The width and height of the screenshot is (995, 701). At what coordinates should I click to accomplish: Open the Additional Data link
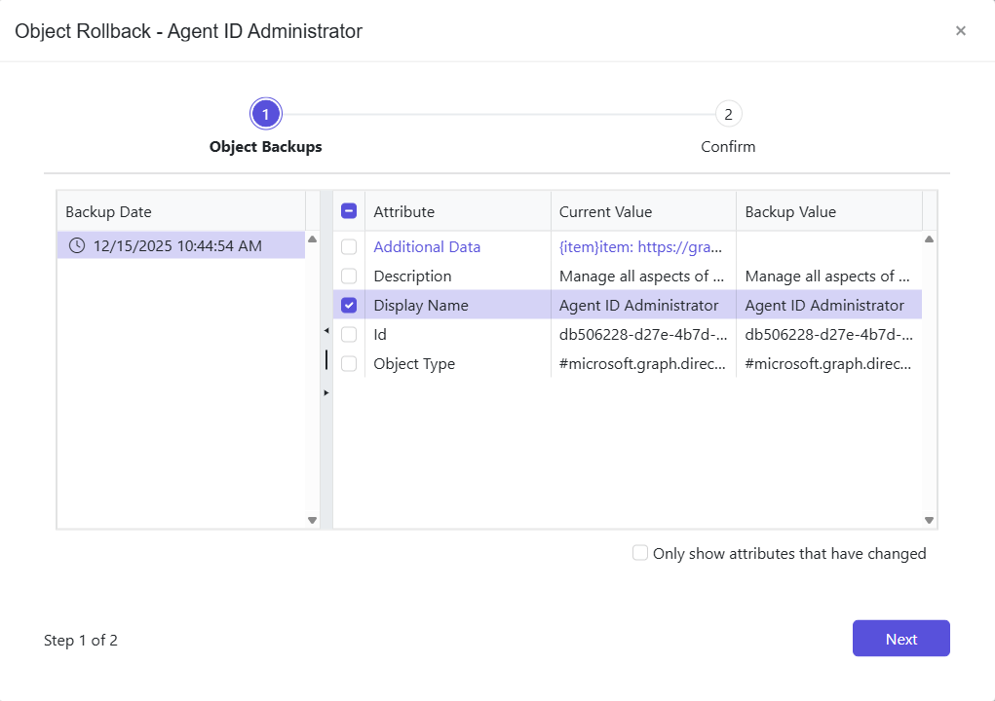pyautogui.click(x=426, y=246)
